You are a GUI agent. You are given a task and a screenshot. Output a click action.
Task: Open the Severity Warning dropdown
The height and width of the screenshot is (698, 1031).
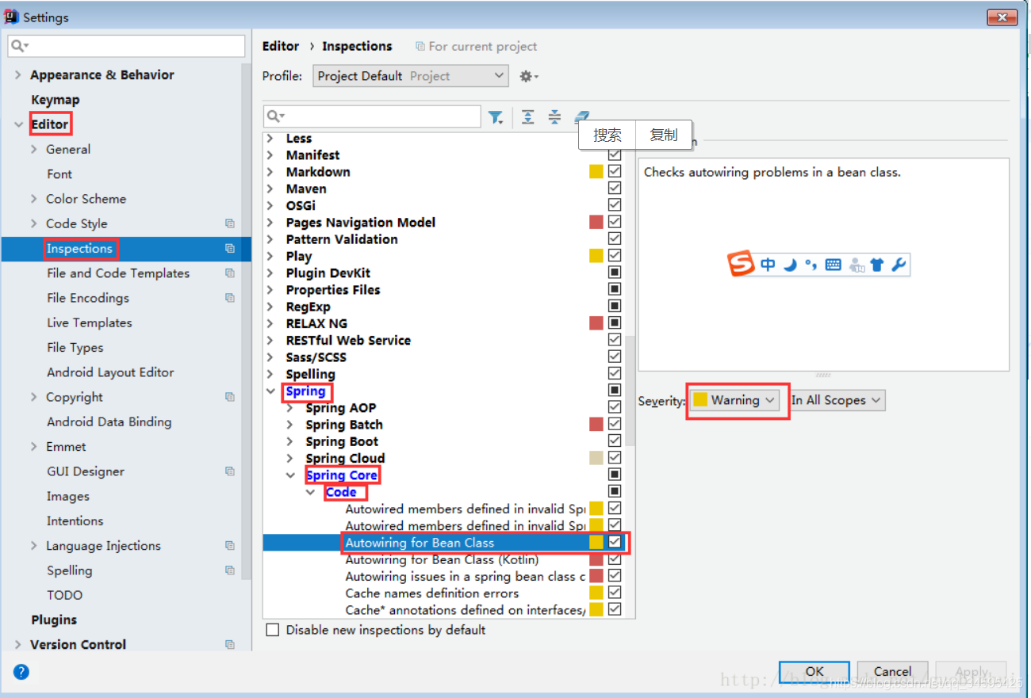click(734, 401)
